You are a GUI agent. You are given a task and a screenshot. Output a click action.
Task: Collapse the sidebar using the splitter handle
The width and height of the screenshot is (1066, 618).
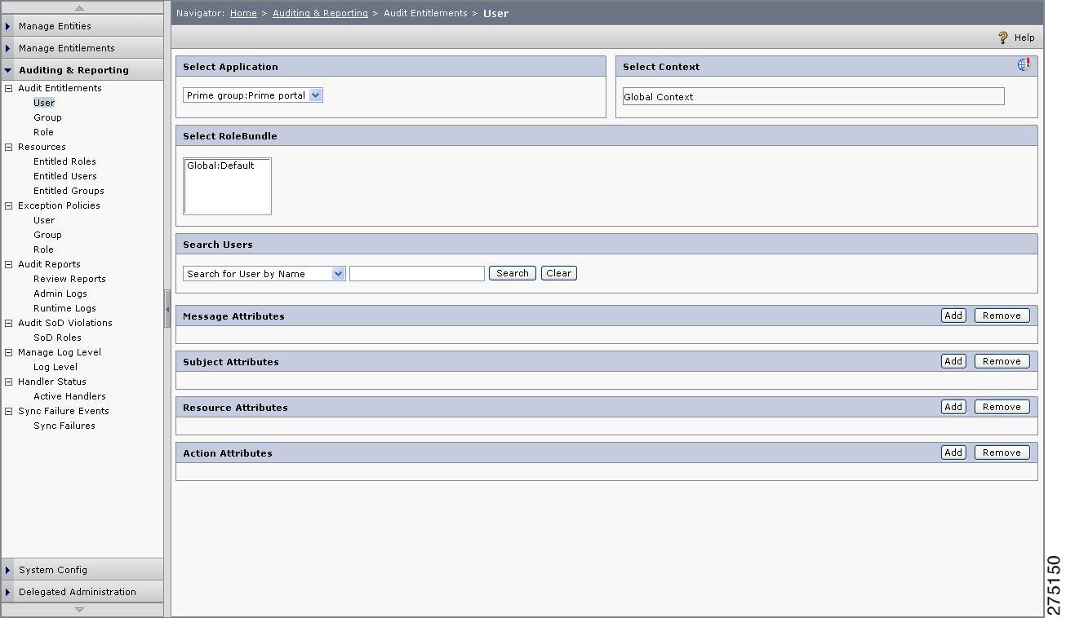point(167,309)
